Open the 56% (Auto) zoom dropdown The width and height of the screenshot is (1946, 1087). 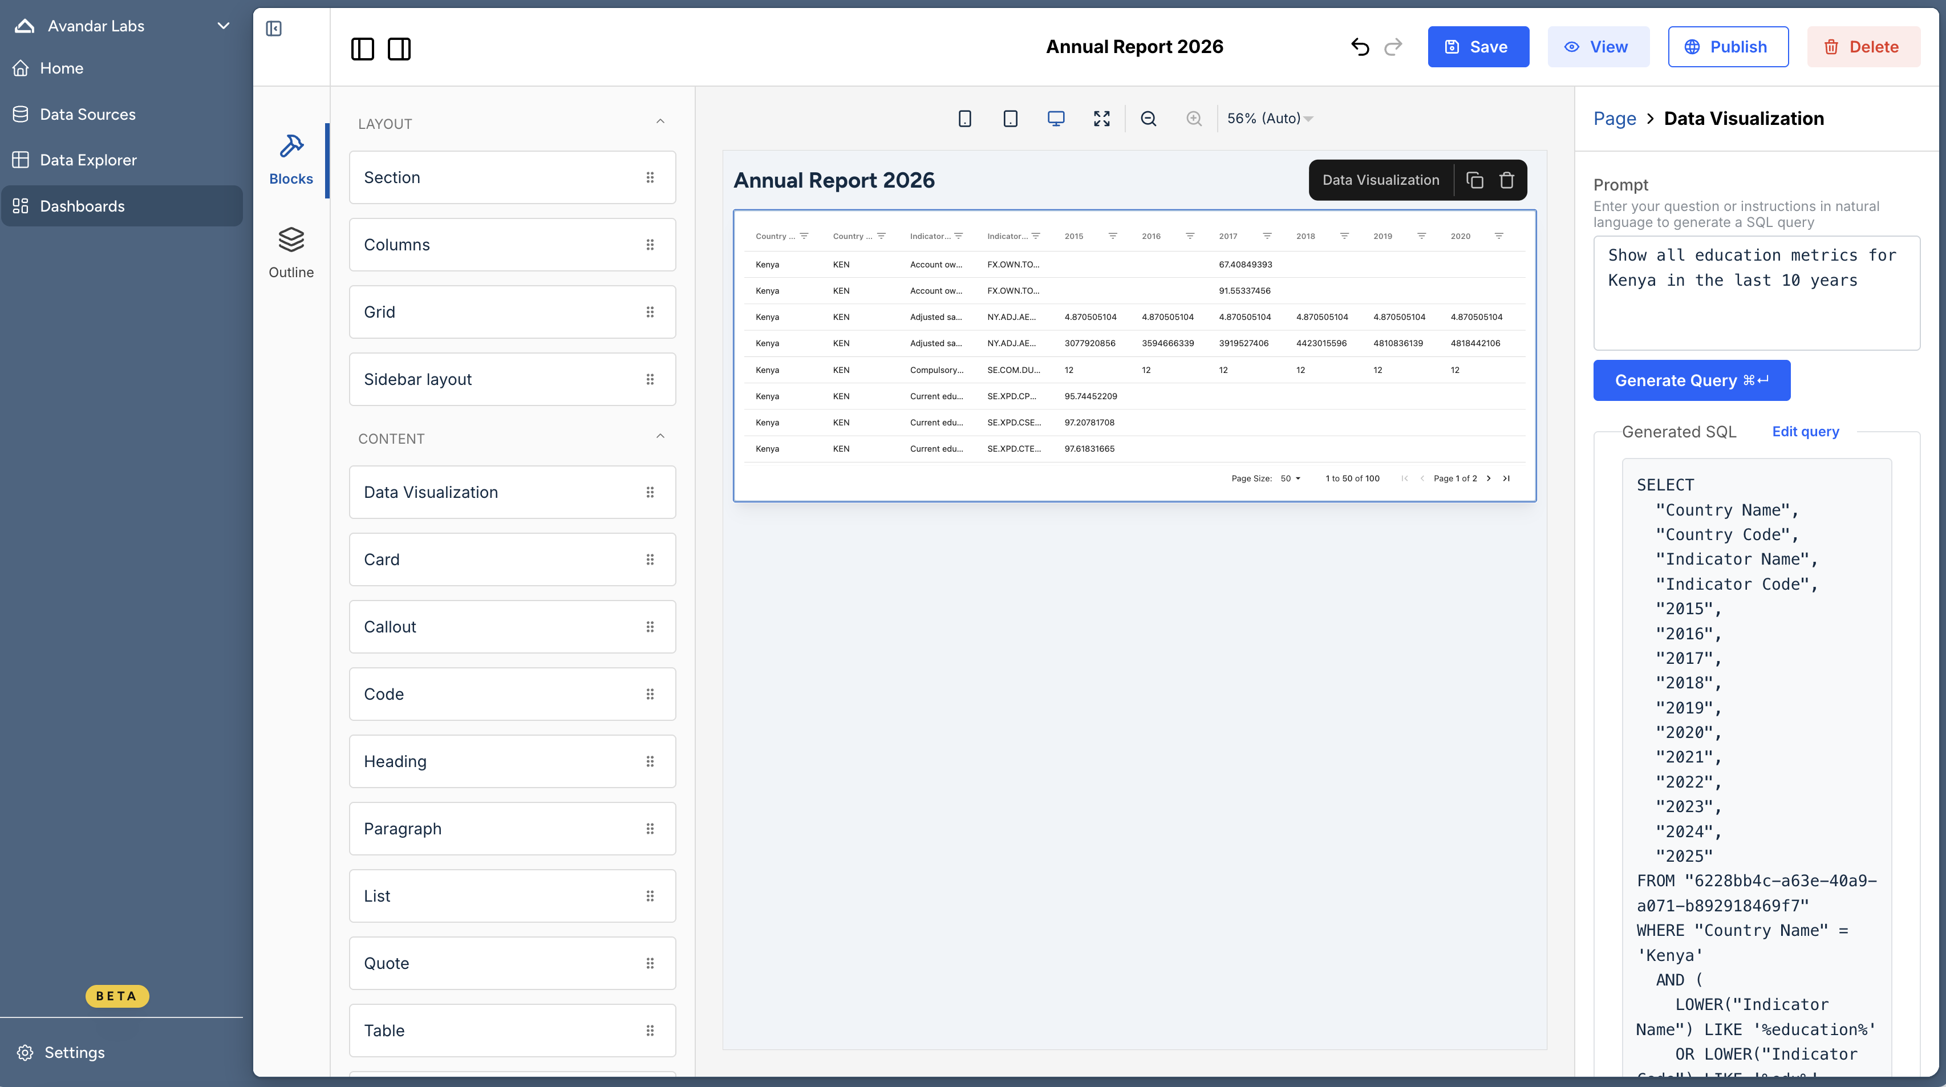click(x=1270, y=119)
